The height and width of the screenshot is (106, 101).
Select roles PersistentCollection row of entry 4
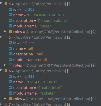tap(50, 32)
